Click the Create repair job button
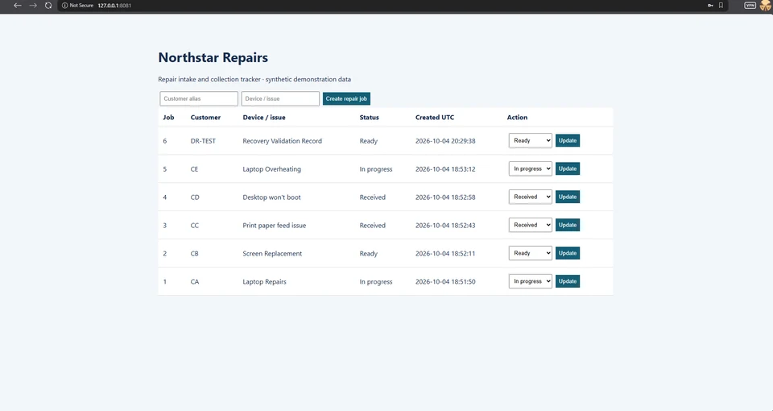Viewport: 773px width, 411px height. coord(346,98)
